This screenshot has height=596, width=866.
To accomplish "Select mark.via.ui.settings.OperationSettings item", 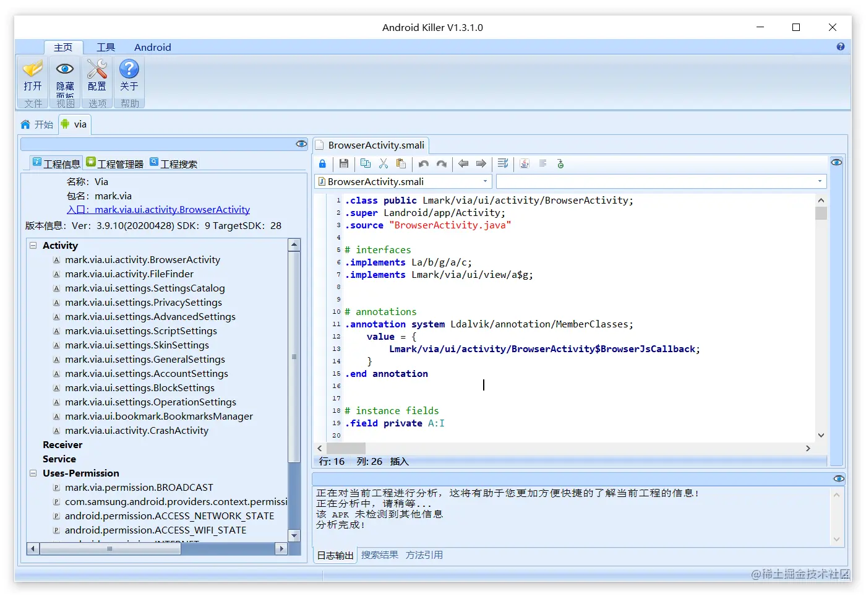I will (x=150, y=402).
